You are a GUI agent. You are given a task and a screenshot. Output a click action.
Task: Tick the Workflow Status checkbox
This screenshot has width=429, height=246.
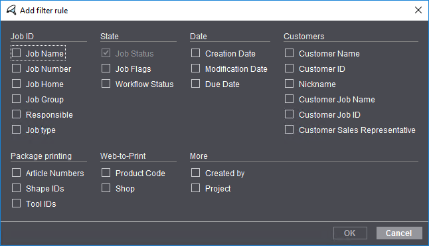click(106, 84)
